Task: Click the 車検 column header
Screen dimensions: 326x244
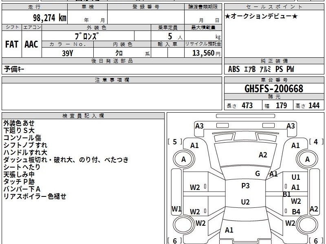Action: tap(88, 7)
